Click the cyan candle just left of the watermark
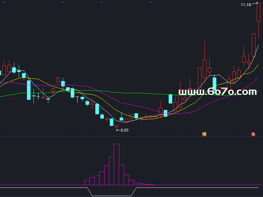263x197 pixels. pos(171,99)
